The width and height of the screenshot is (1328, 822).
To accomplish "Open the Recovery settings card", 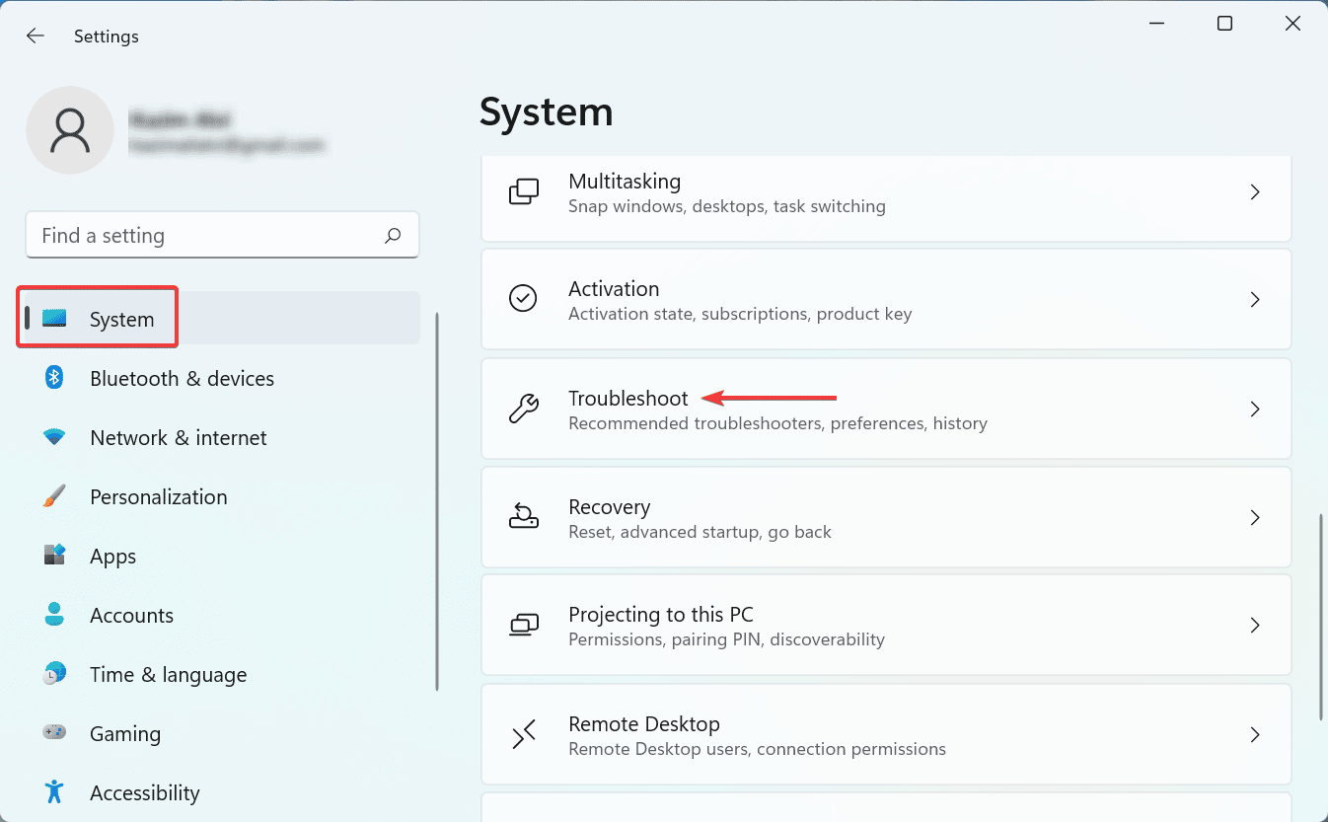I will point(886,517).
